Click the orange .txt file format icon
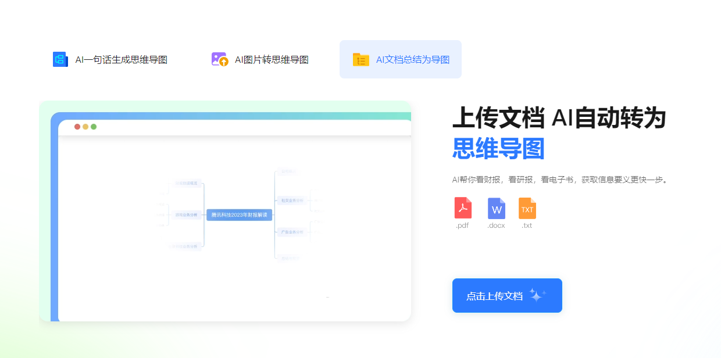721x358 pixels. click(527, 209)
